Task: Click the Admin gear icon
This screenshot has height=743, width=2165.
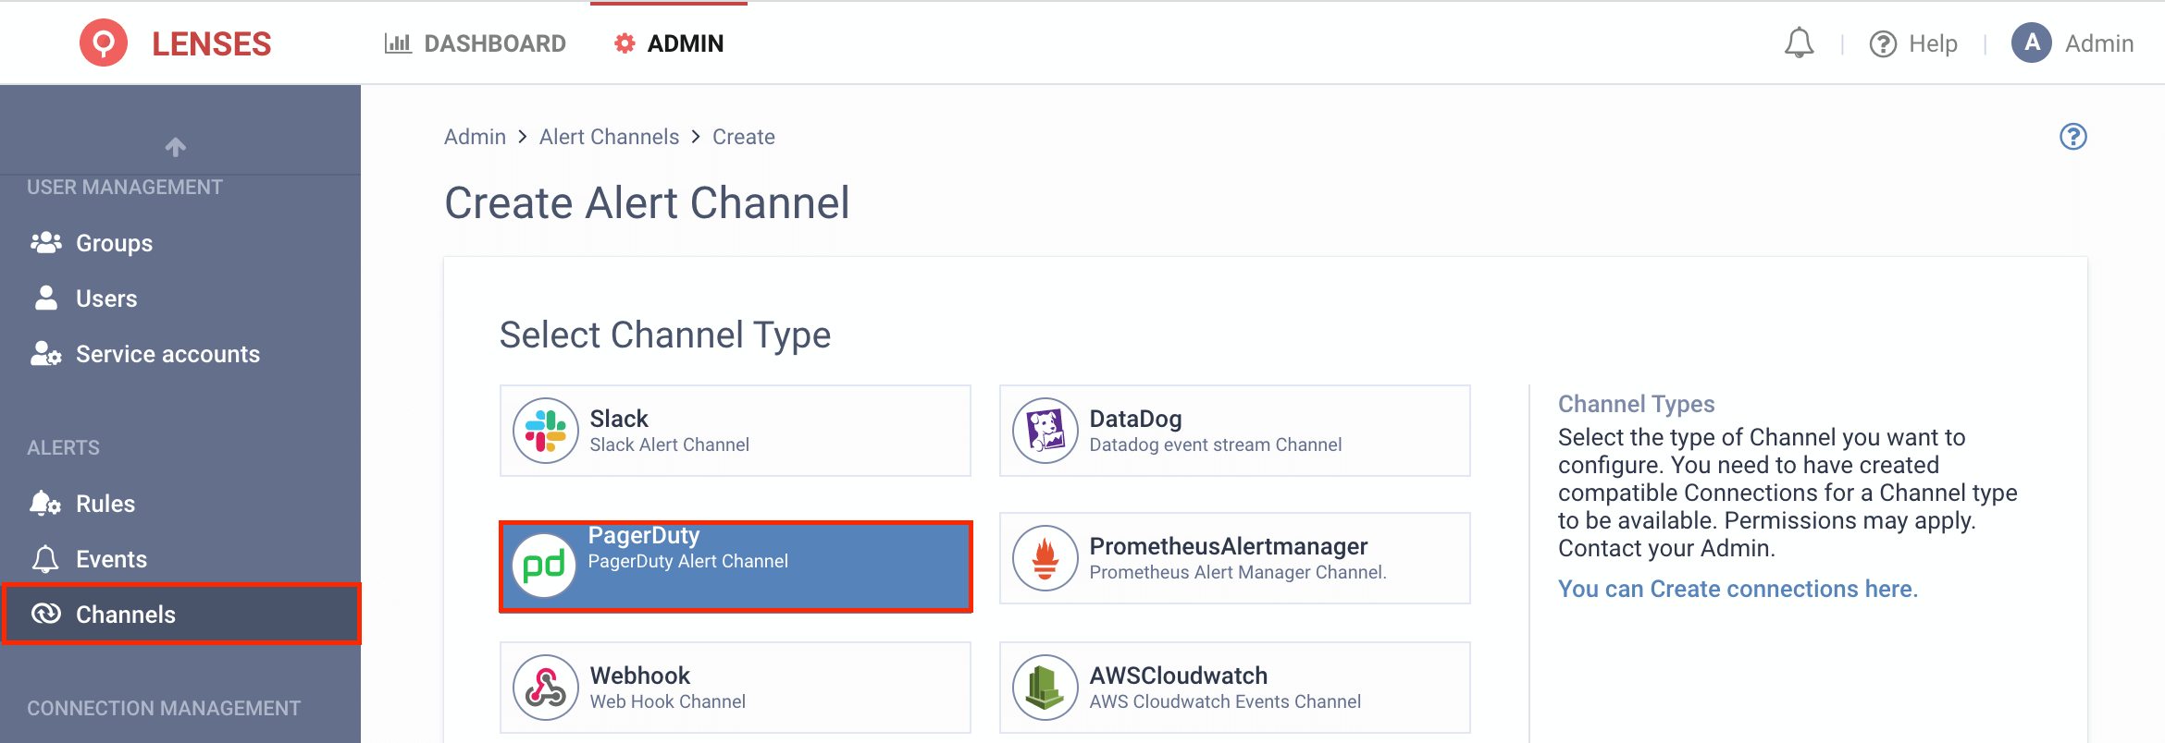Action: [x=625, y=43]
